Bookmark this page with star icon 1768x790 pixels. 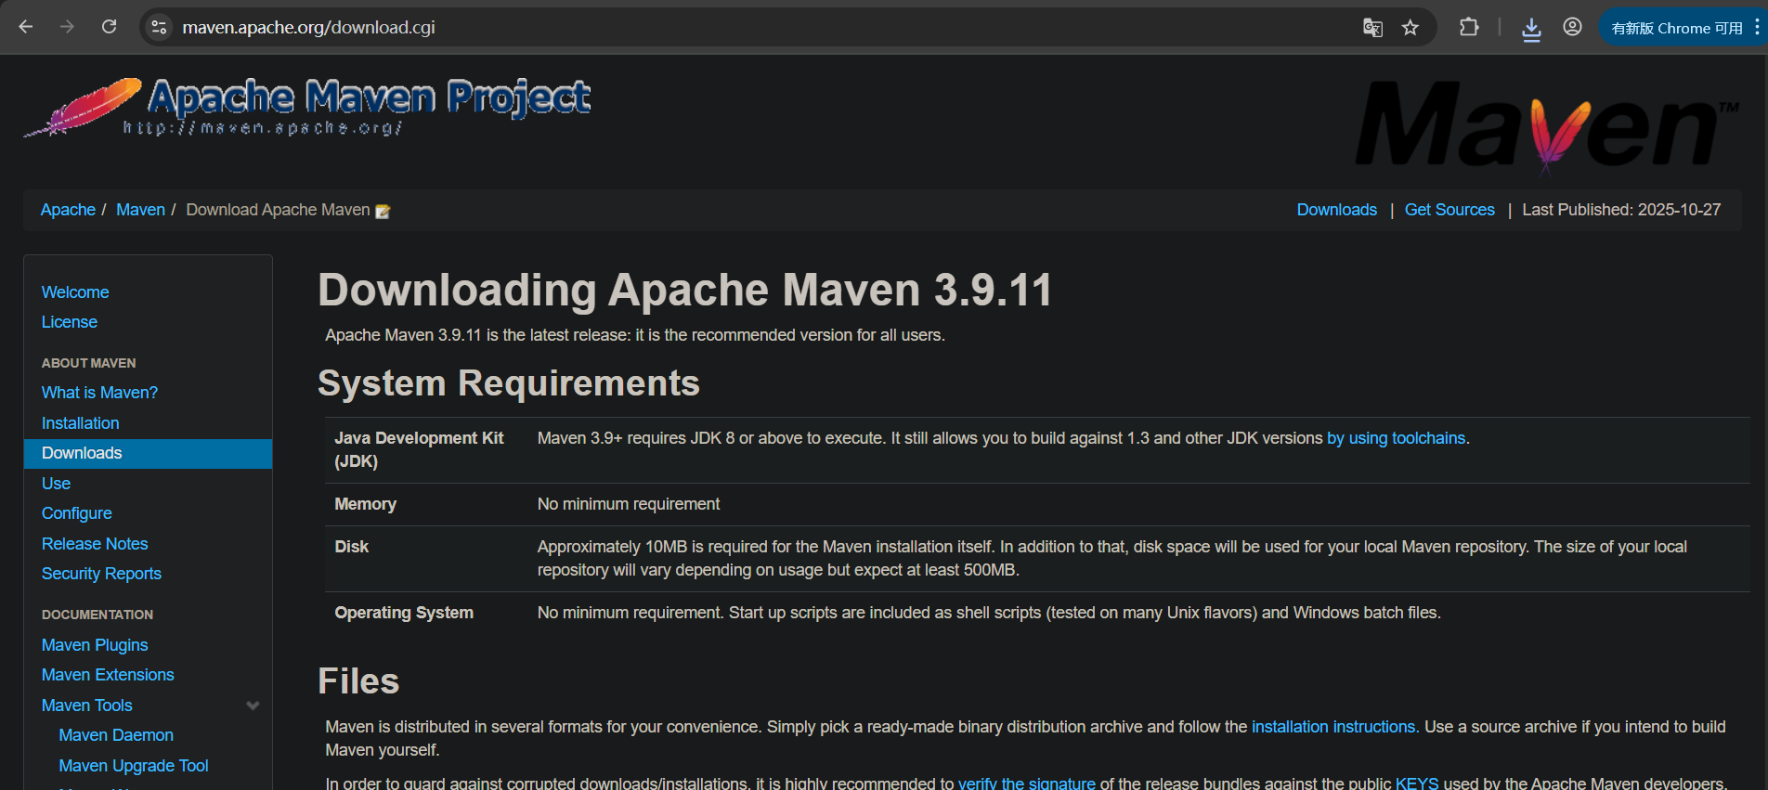[x=1410, y=28]
